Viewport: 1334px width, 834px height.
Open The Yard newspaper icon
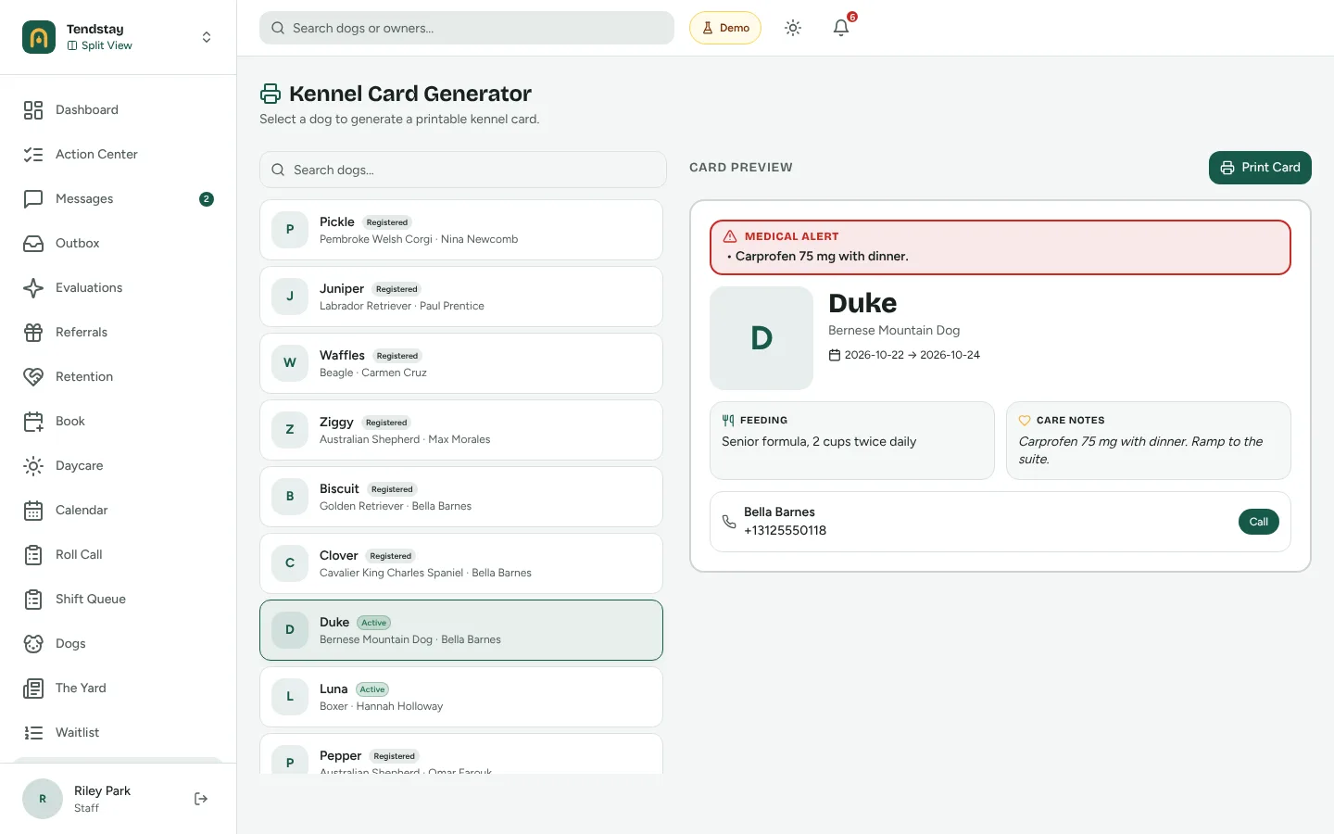33,689
